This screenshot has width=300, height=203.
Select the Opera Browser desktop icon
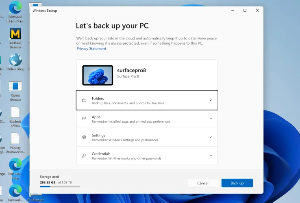point(15,86)
